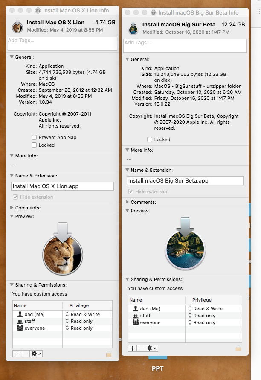Change everyone privilege in Big Sur window
The width and height of the screenshot is (261, 380).
202,322
